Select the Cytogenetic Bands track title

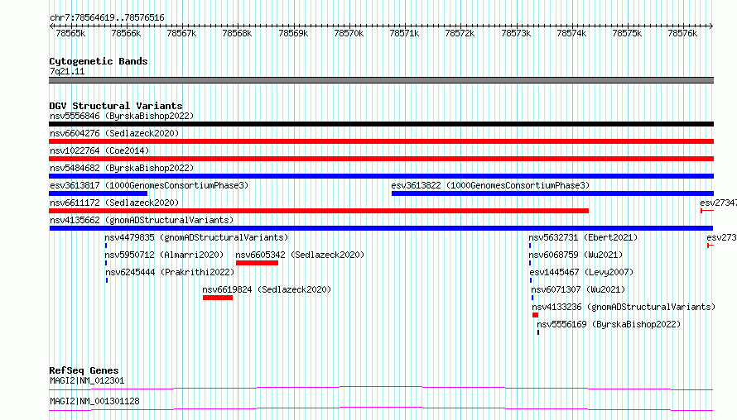tap(99, 61)
